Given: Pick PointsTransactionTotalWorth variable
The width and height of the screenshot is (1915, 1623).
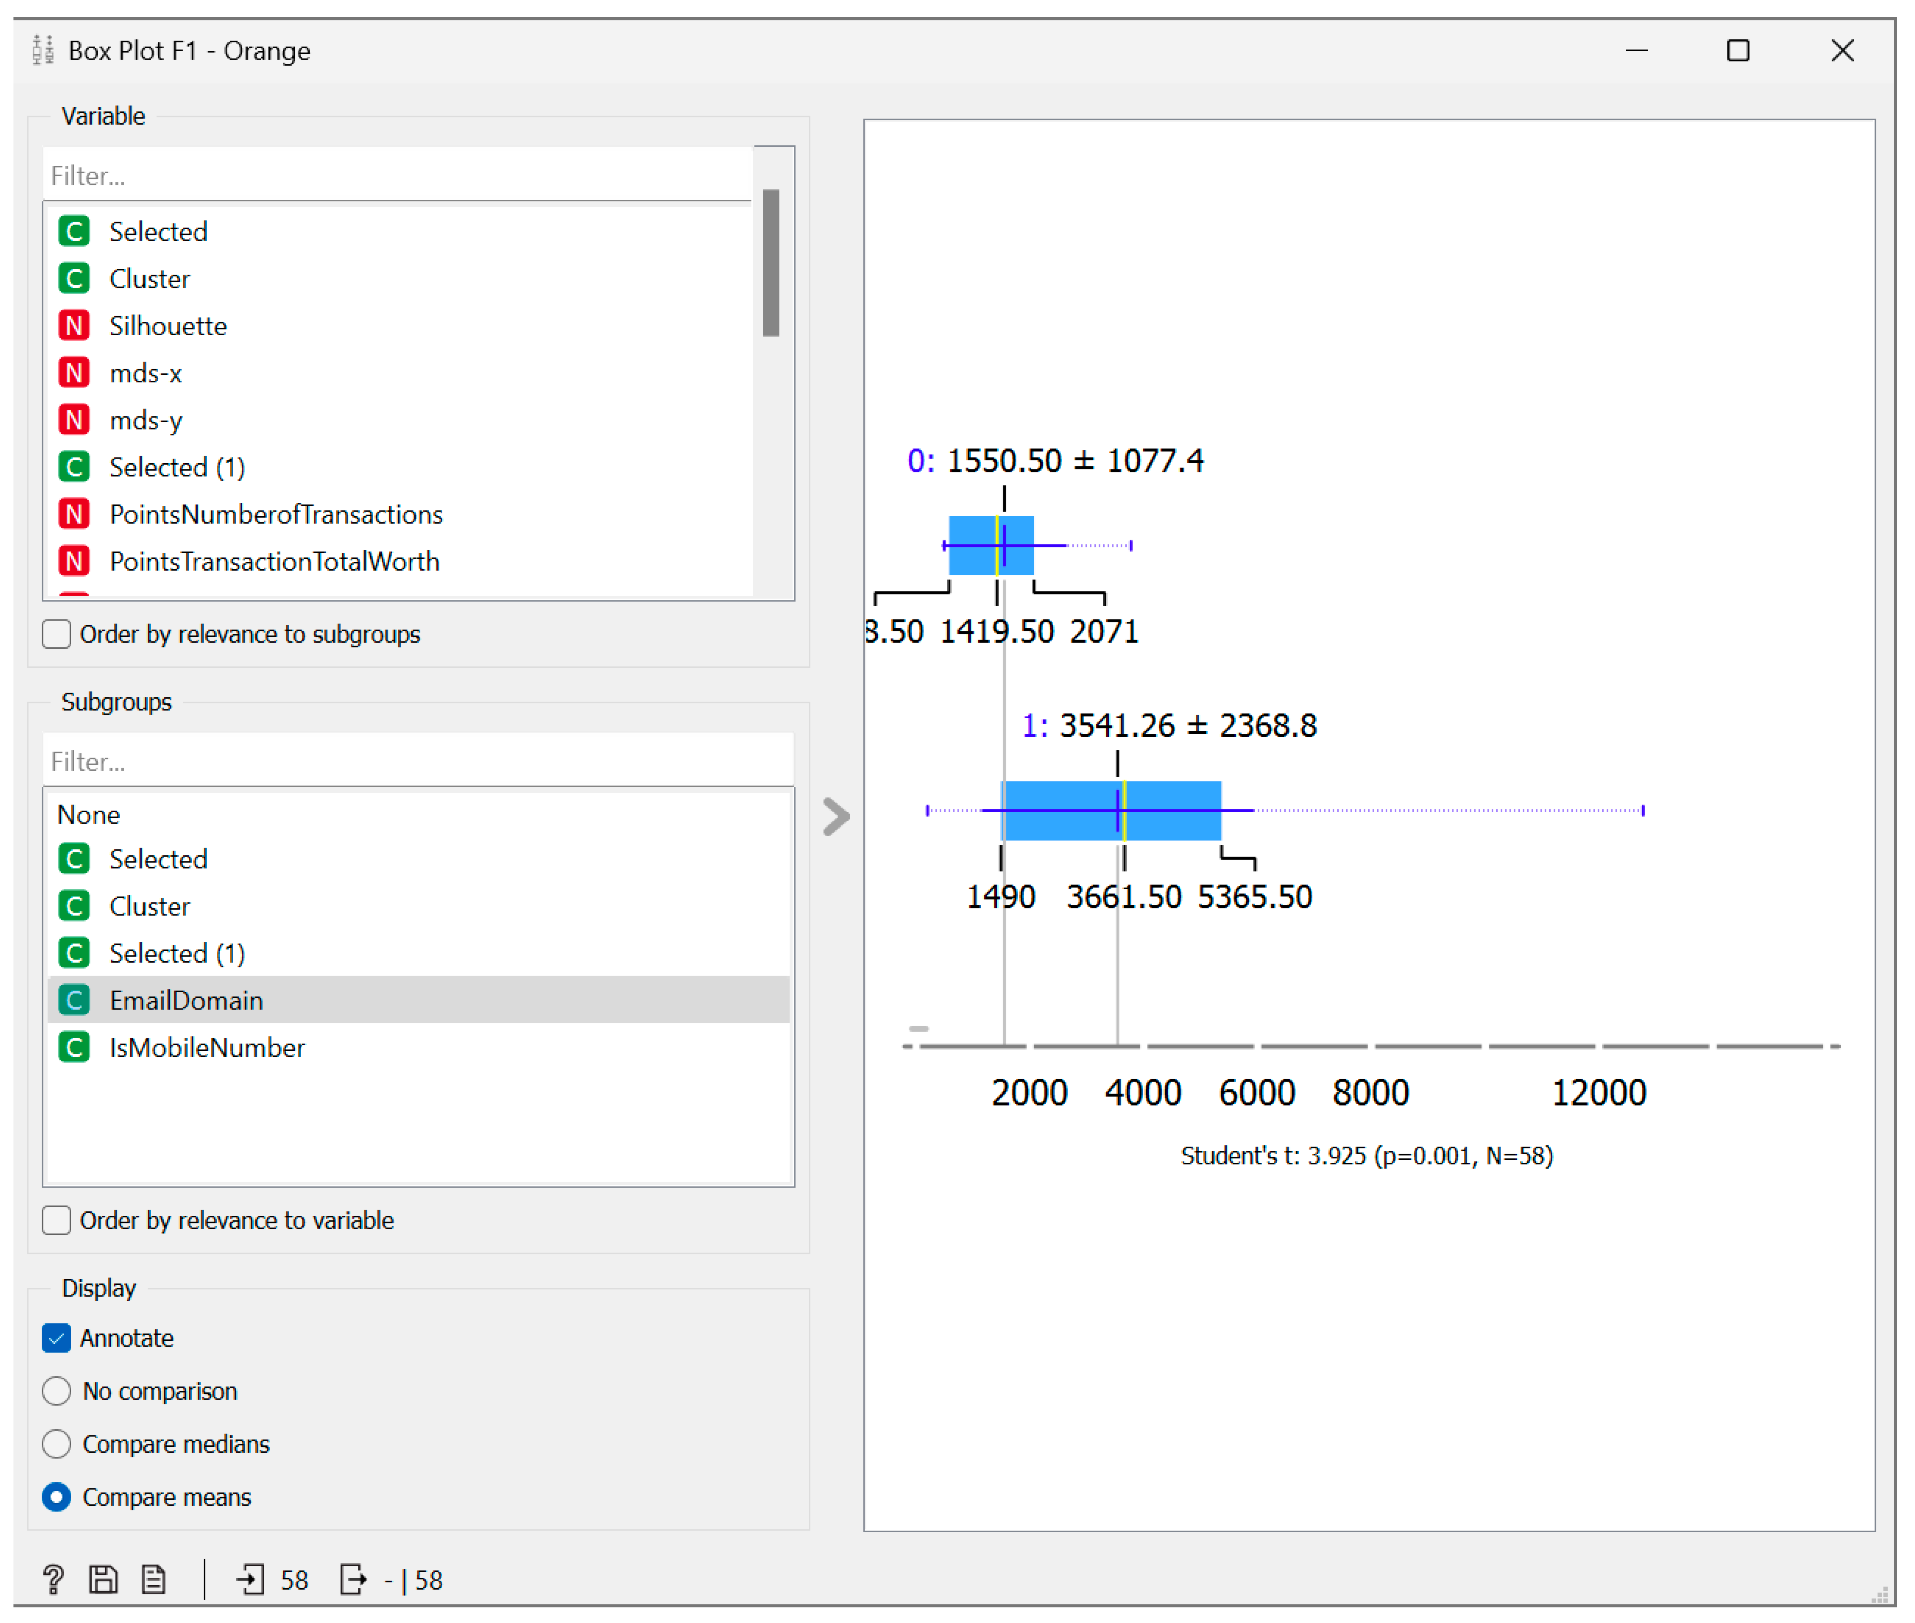Looking at the screenshot, I should click(x=274, y=561).
